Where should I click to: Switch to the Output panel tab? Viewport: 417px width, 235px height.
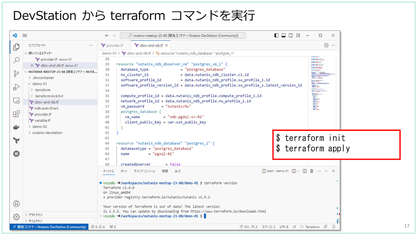pos(177,171)
